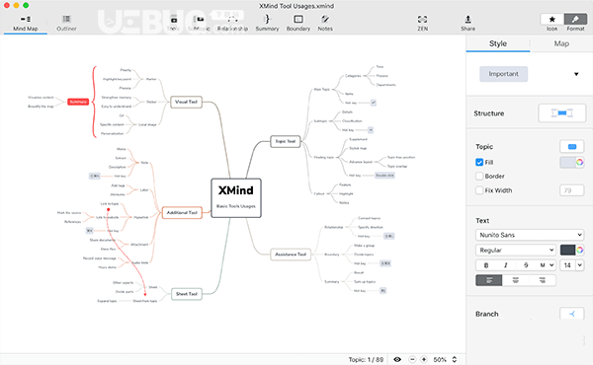Select the Additional Tool topic
The image size is (593, 365).
[182, 212]
